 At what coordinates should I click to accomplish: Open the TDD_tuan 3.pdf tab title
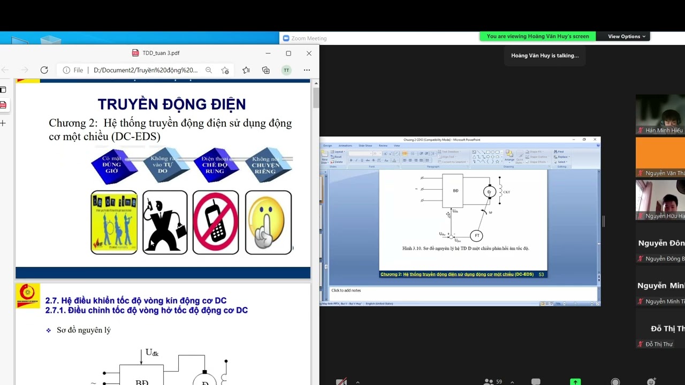[x=161, y=53]
